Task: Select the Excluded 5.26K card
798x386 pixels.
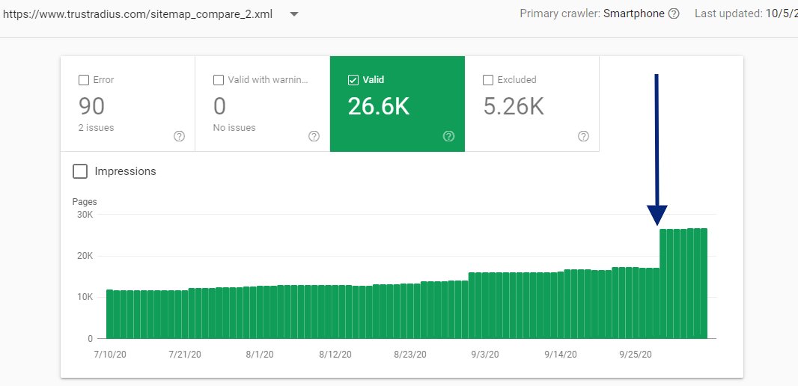Action: 532,104
